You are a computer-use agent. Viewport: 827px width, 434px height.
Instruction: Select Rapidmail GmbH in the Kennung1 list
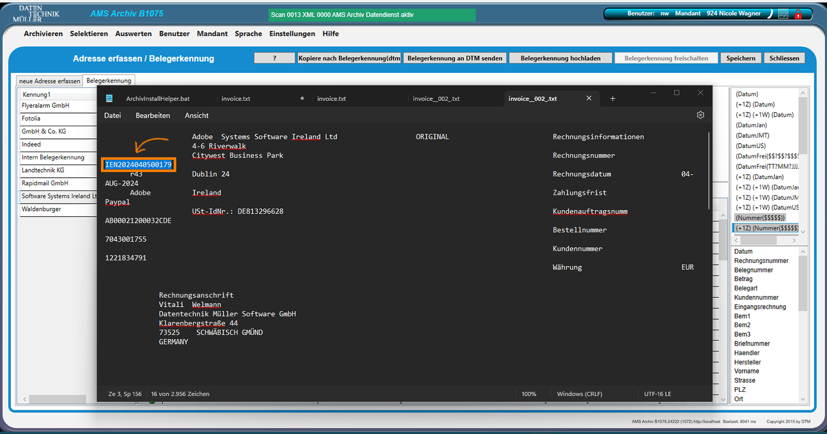pos(45,184)
